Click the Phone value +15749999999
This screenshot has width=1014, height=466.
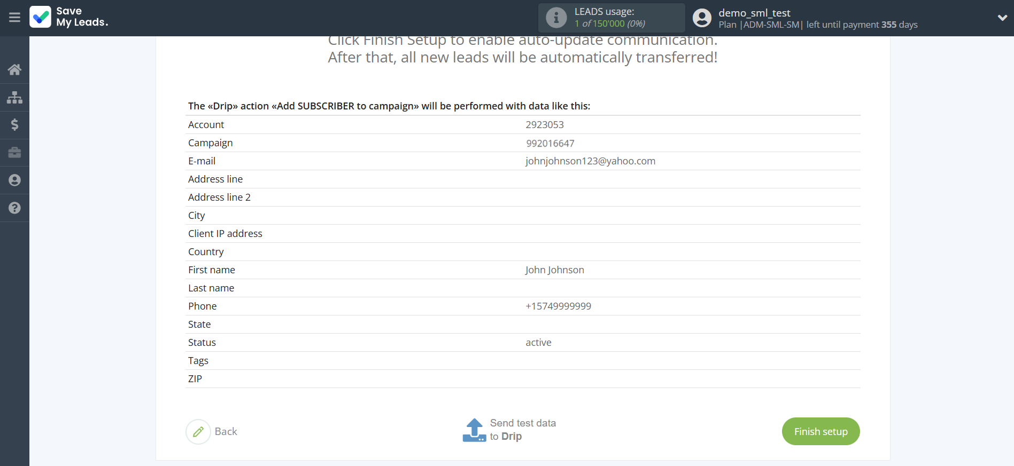point(558,306)
